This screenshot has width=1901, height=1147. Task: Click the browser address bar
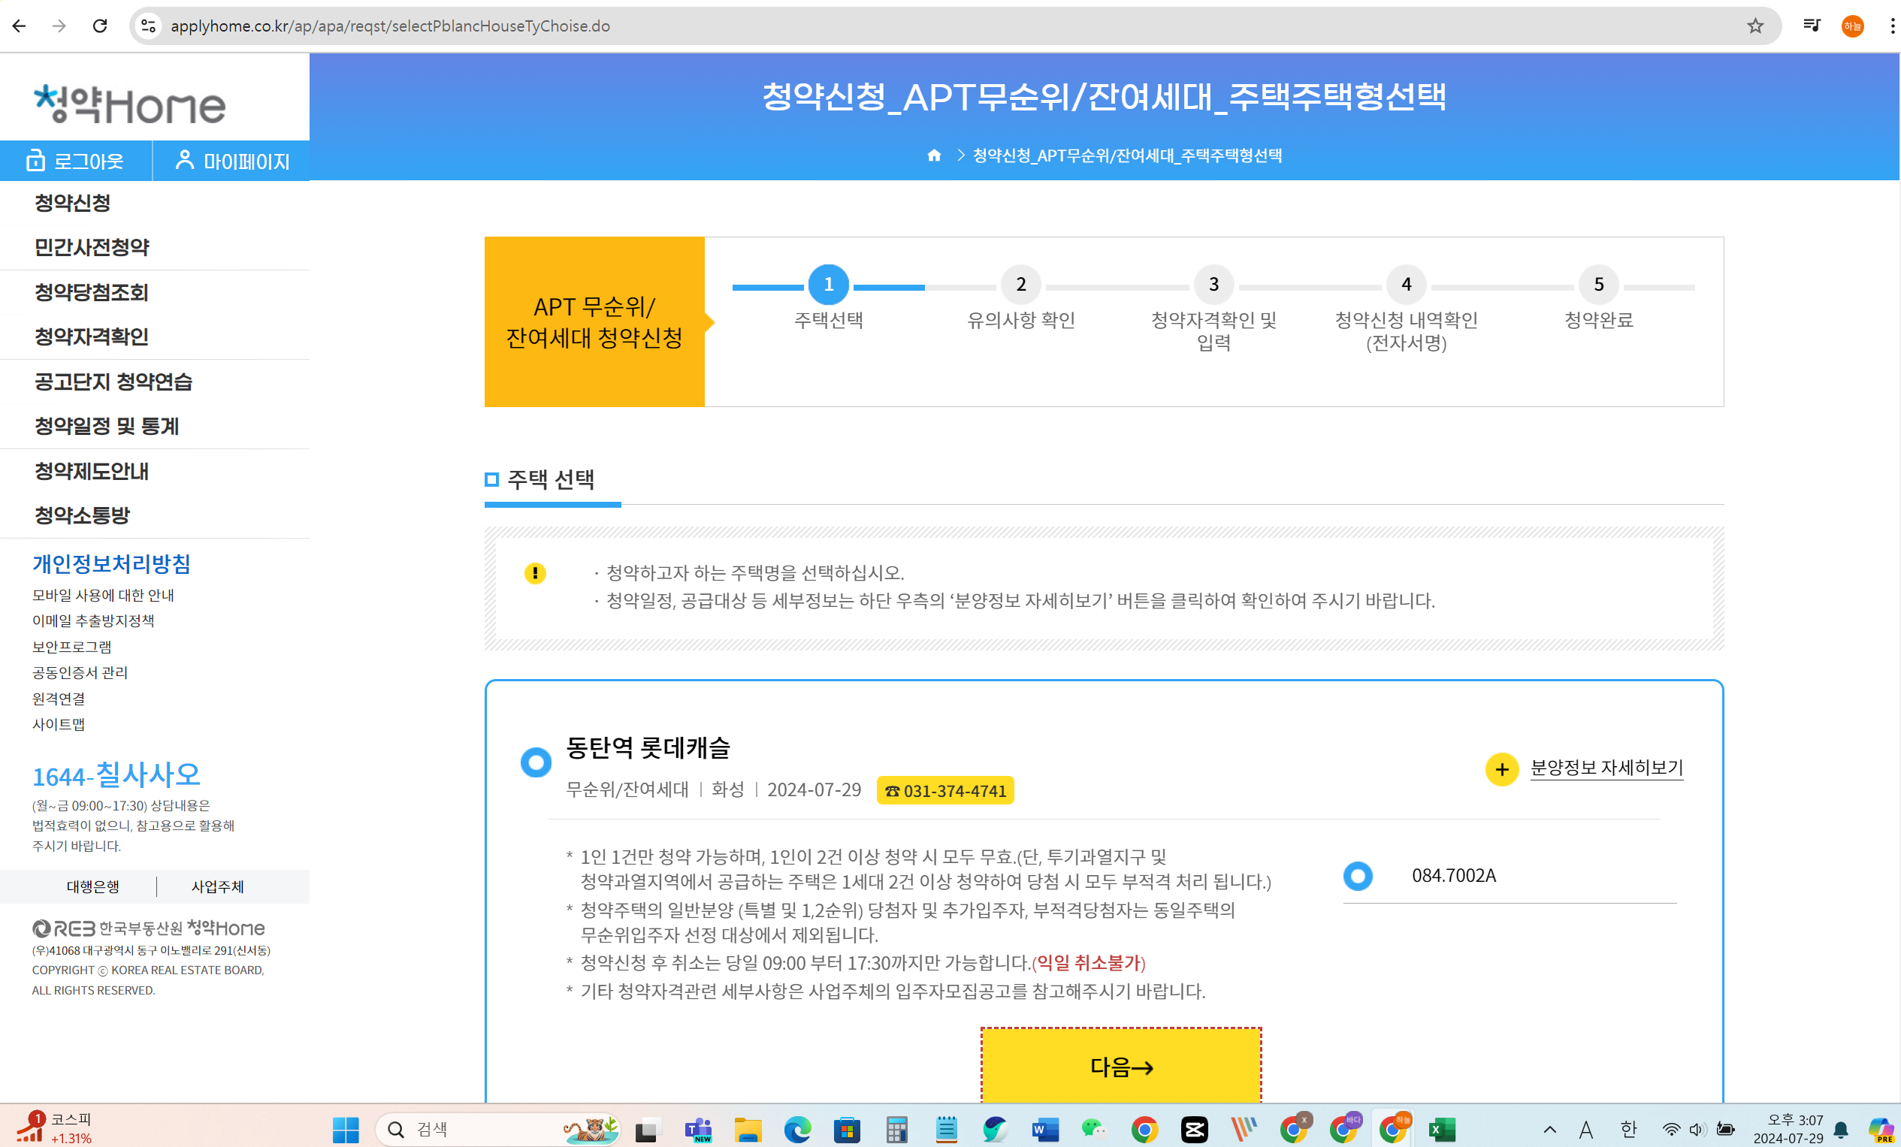coord(926,26)
